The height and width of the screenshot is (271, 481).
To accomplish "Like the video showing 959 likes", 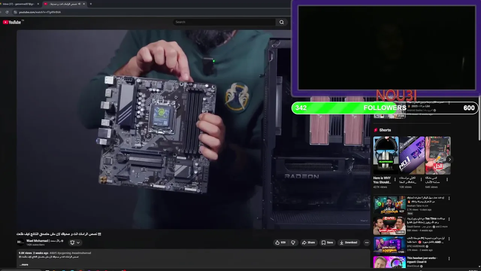I will pyautogui.click(x=280, y=242).
